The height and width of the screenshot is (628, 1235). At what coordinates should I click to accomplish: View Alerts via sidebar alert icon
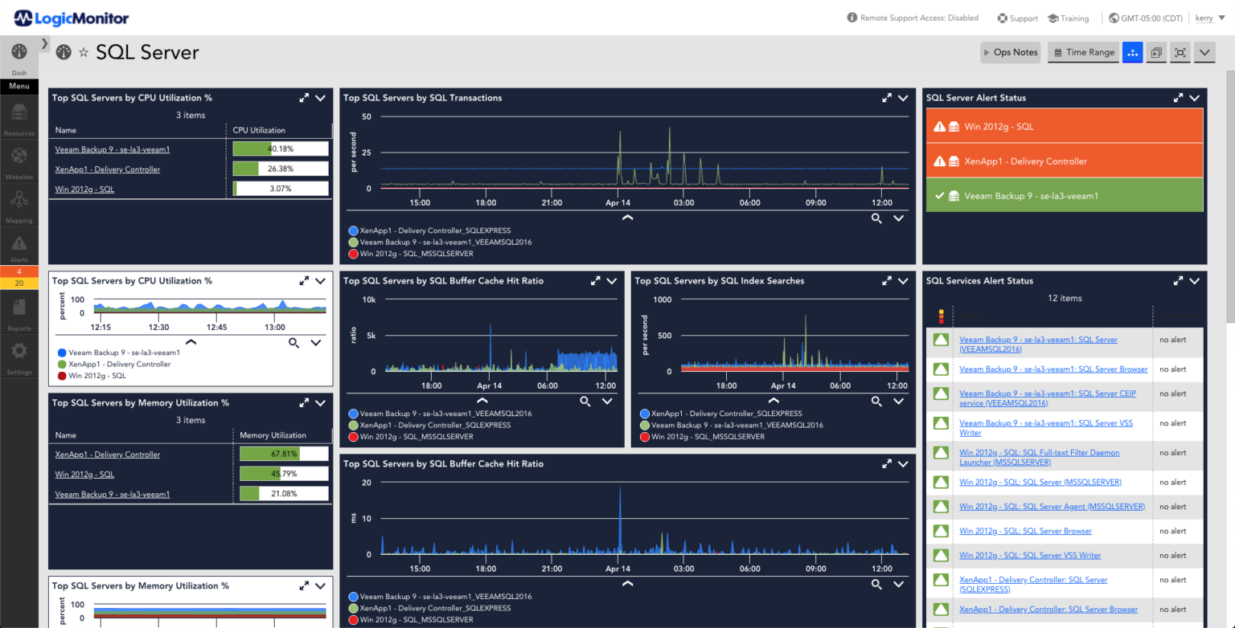click(x=18, y=245)
